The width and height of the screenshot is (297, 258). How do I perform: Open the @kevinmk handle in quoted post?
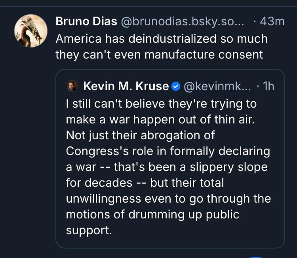(216, 86)
